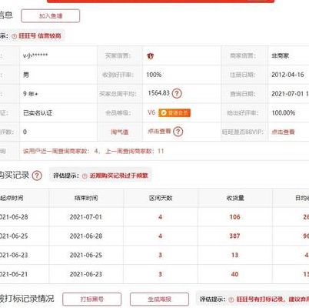Image resolution: width=309 pixels, height=308 pixels.
Task: Click the orange member badge next to V6
Action: pos(174,113)
